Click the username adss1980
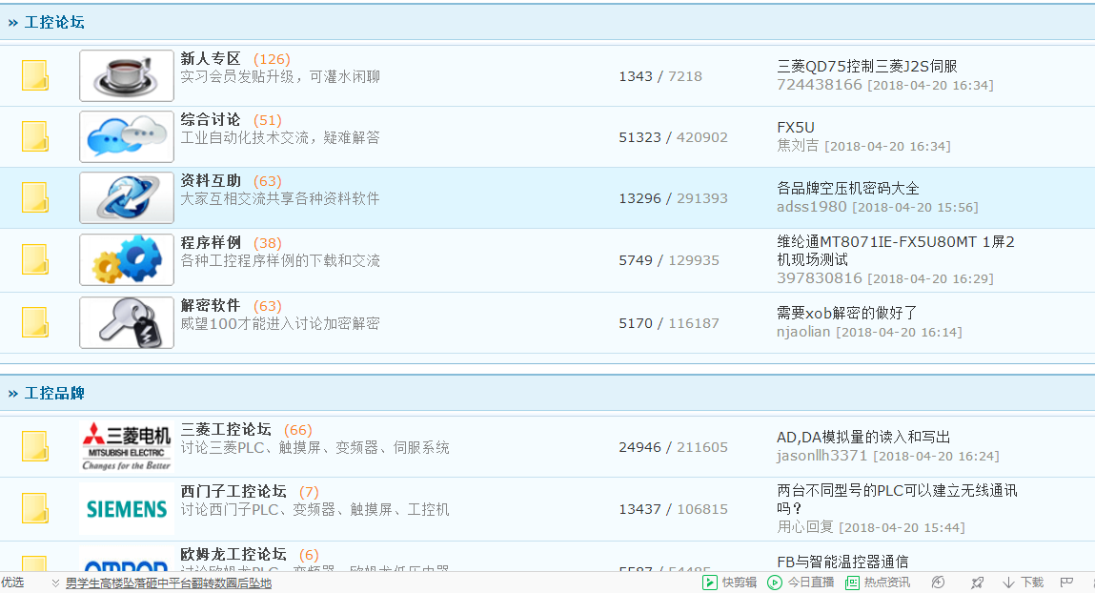 click(x=812, y=207)
